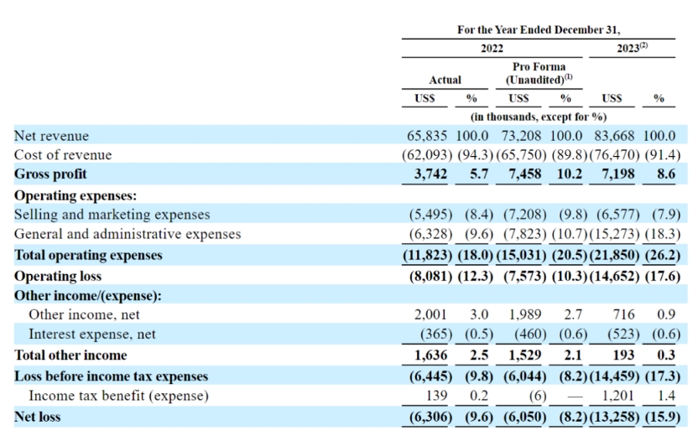
Task: Click gross profit value 3,742
Action: pos(430,174)
